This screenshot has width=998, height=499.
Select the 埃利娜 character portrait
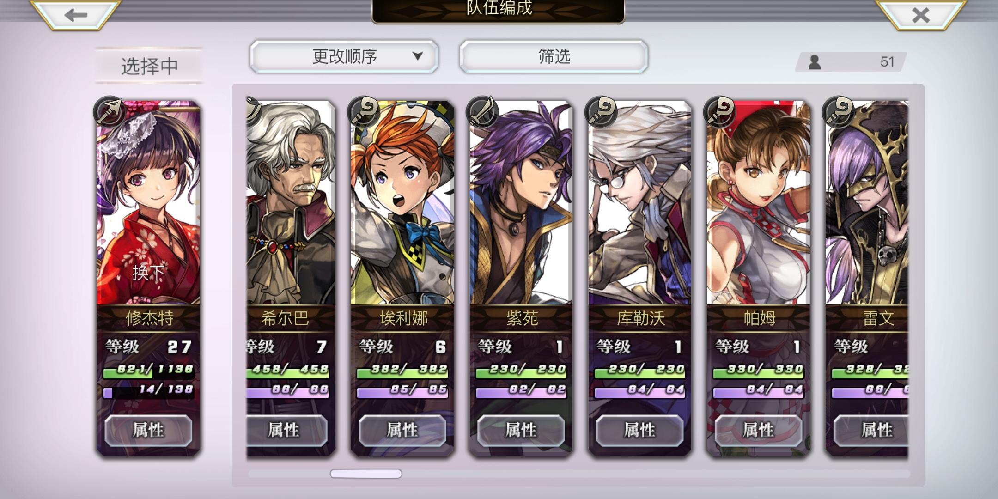[402, 202]
